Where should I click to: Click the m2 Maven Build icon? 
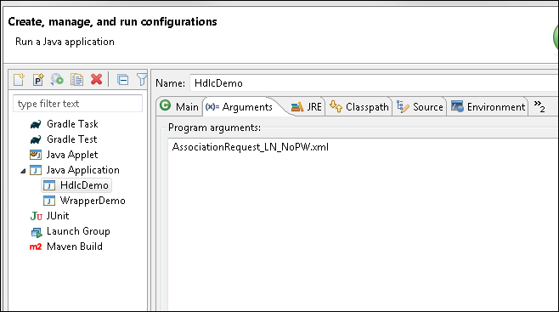36,247
